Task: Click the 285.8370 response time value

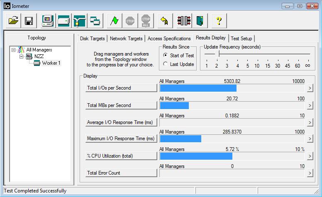Action: click(x=232, y=132)
